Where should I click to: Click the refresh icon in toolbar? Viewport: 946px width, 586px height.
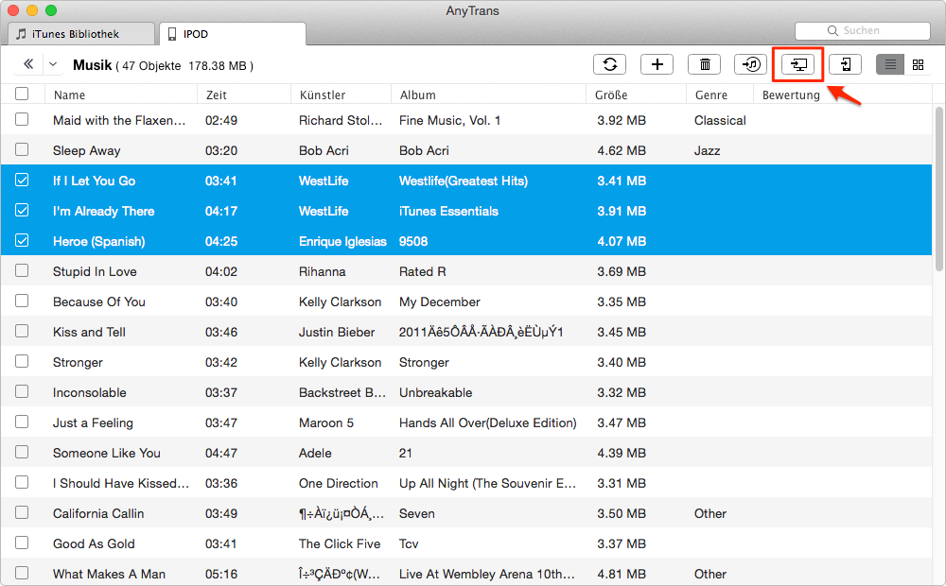609,64
